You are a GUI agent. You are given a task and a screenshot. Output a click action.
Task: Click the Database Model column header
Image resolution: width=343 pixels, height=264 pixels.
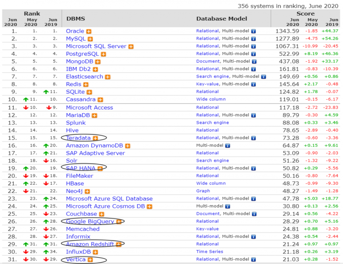pyautogui.click(x=222, y=19)
